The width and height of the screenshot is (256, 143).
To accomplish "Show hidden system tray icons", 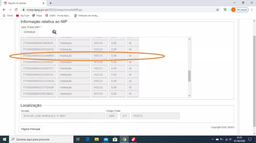I will pos(212,139).
